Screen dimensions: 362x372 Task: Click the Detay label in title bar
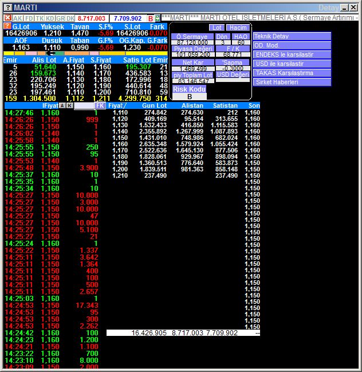[x=328, y=8]
